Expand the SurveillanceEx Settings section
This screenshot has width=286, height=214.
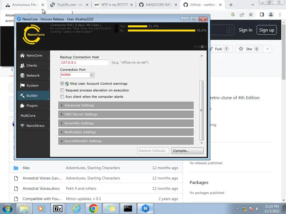click(x=126, y=141)
